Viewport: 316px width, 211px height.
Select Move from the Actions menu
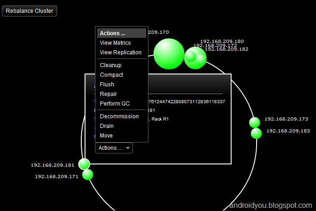pos(121,136)
